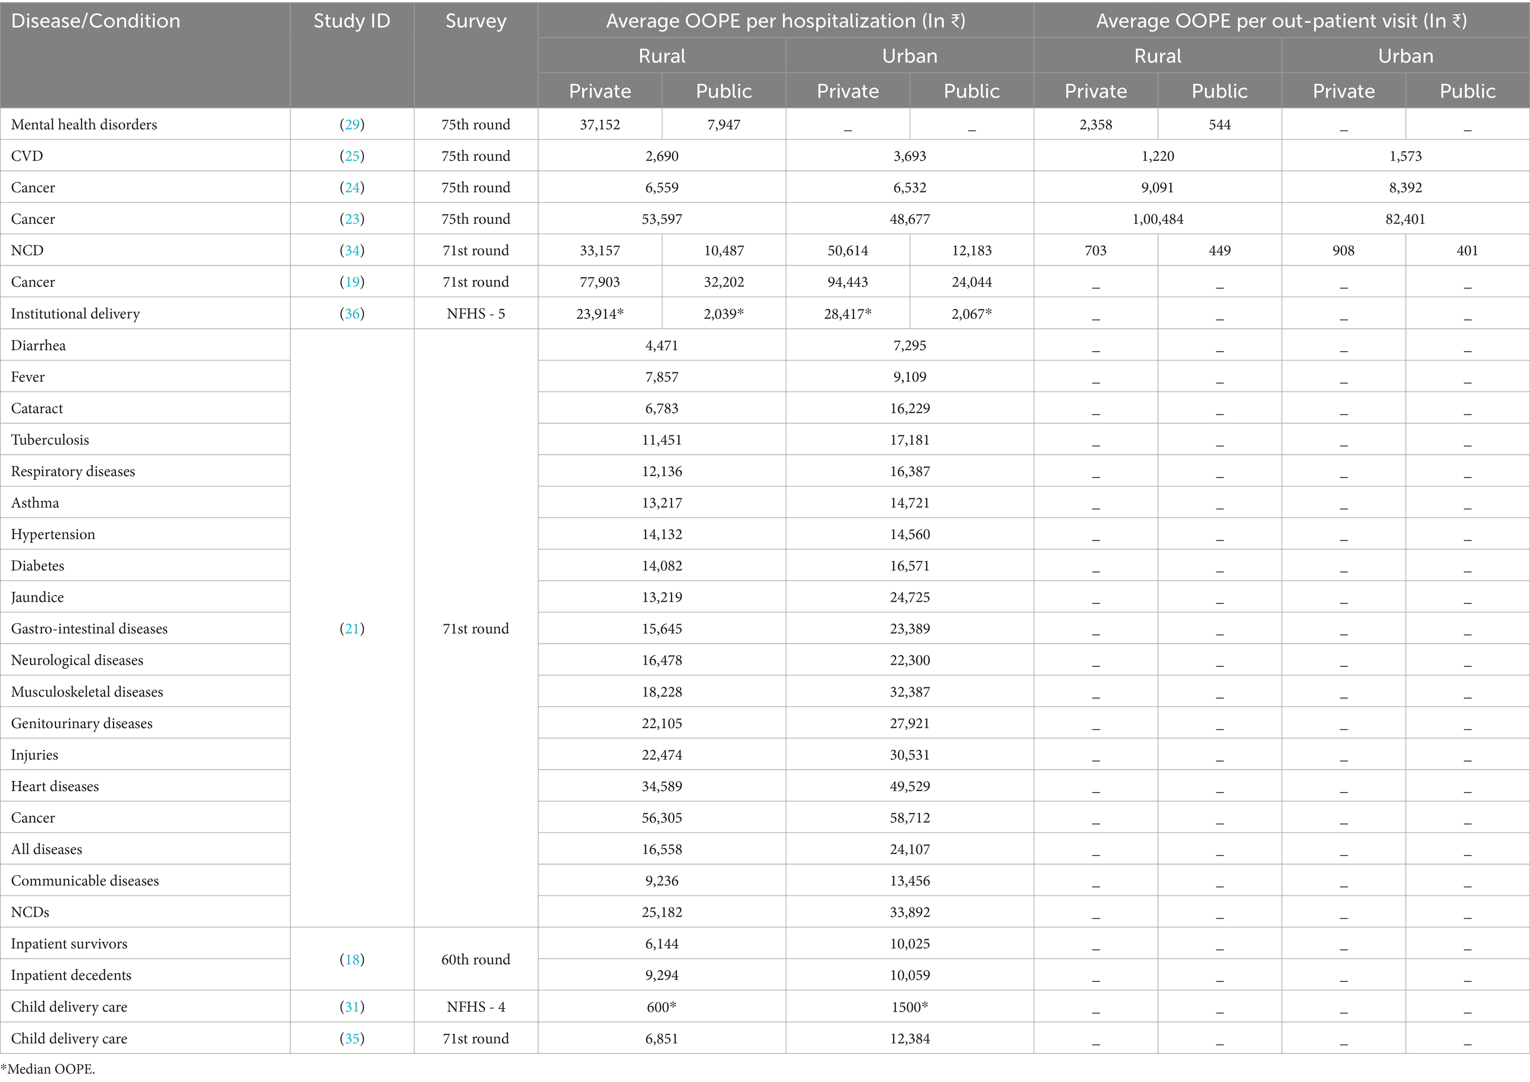
Task: Select the NFHS - 5 survey cell
Action: pyautogui.click(x=476, y=314)
